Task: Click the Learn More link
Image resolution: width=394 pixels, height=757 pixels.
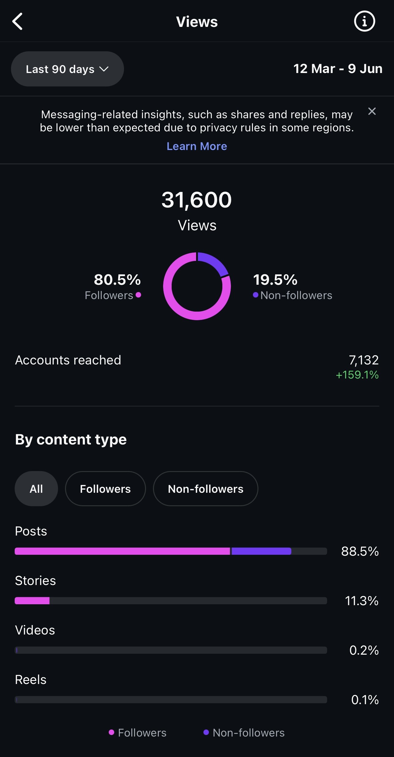Action: point(197,146)
